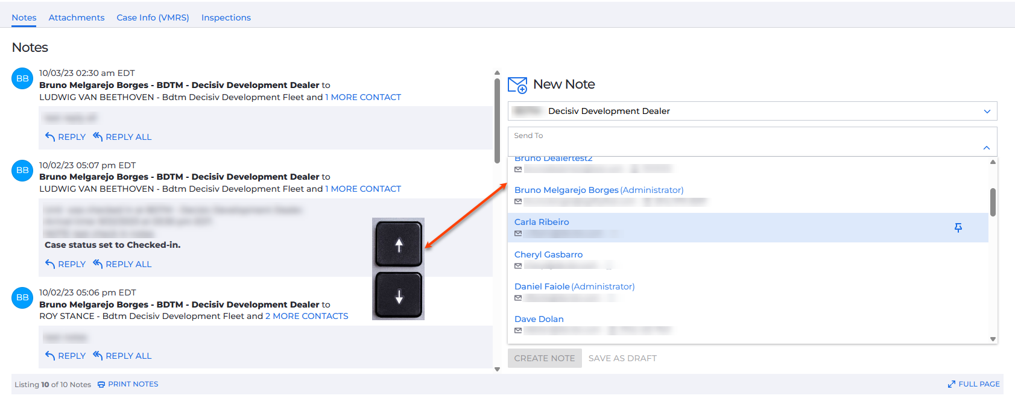Click the CREATE NOTE button
1015x404 pixels.
tap(545, 358)
